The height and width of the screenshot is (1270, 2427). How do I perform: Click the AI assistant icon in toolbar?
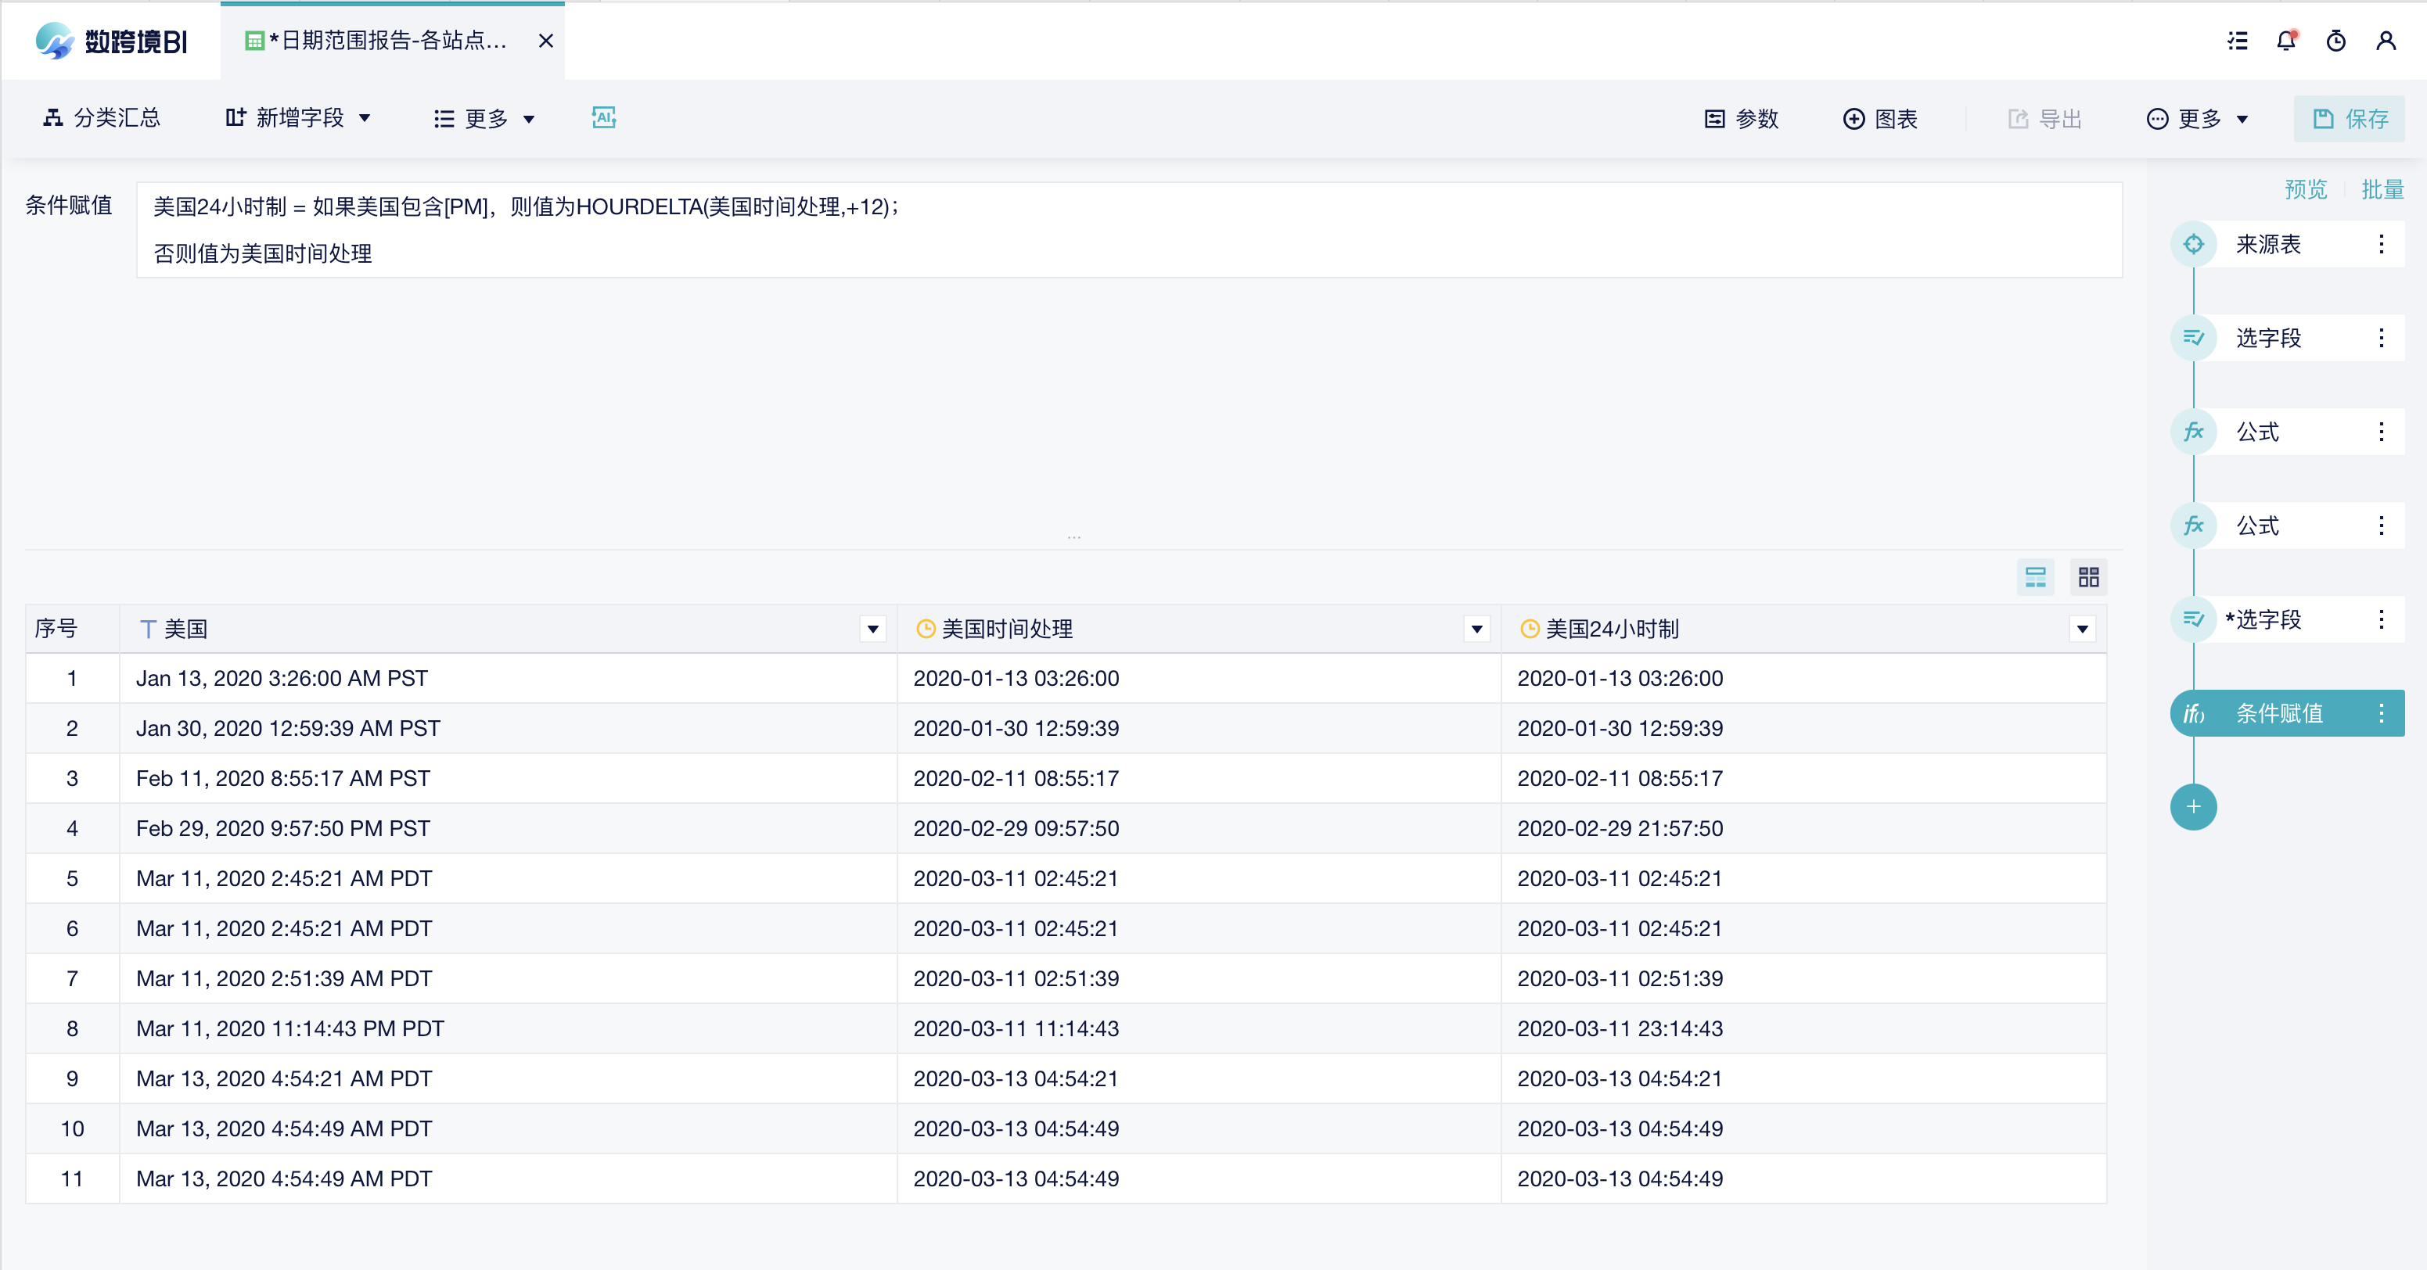click(x=603, y=117)
